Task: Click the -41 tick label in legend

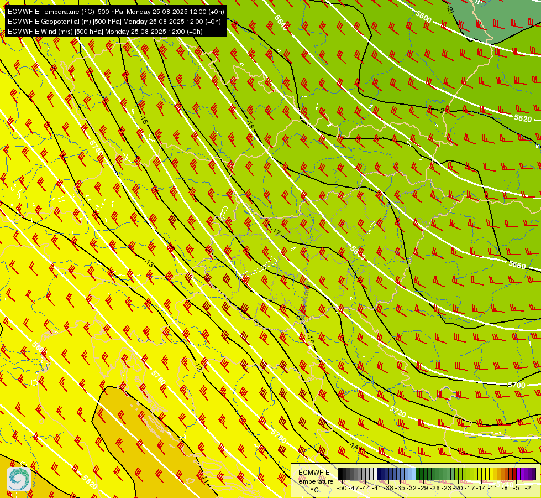Action: point(377,488)
